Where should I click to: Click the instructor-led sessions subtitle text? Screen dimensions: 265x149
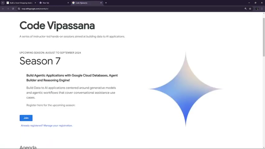72,37
